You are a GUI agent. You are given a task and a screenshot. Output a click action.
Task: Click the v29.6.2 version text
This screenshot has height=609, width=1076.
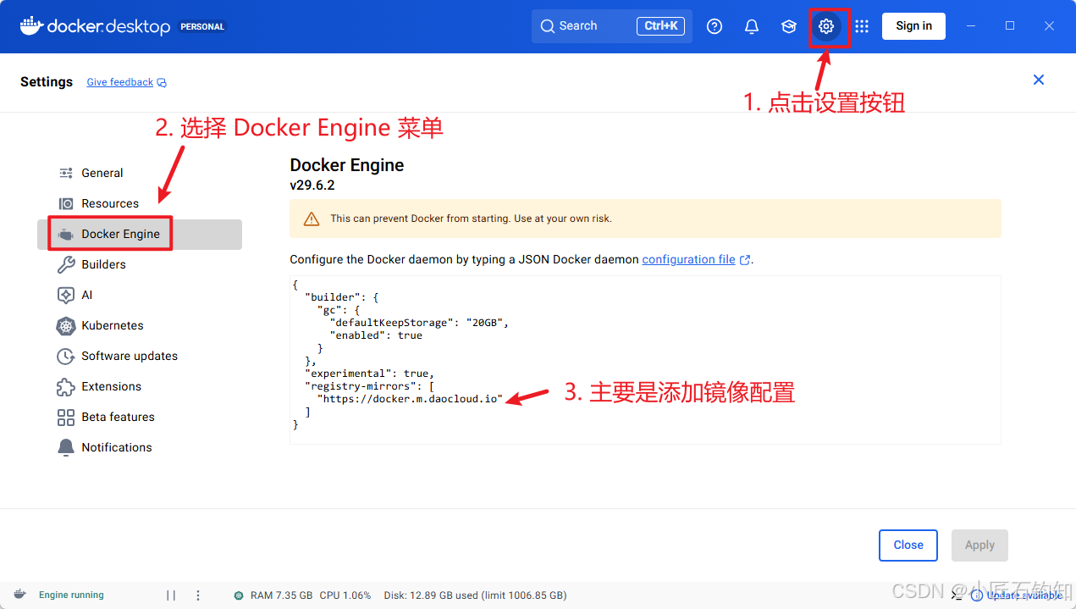click(312, 185)
